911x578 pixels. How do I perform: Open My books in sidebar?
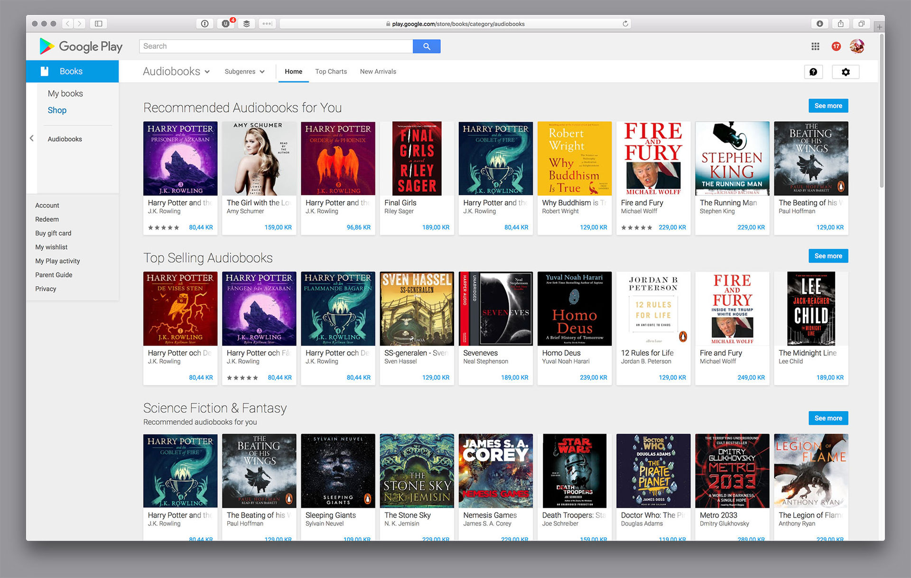(x=65, y=93)
